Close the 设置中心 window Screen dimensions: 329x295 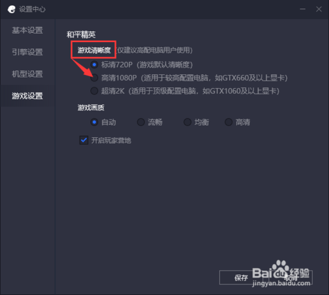318,9
